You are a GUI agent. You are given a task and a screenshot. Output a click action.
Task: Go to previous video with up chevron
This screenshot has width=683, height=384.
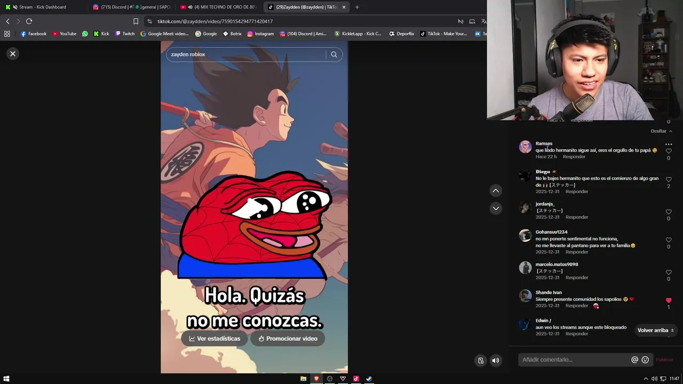pyautogui.click(x=496, y=190)
